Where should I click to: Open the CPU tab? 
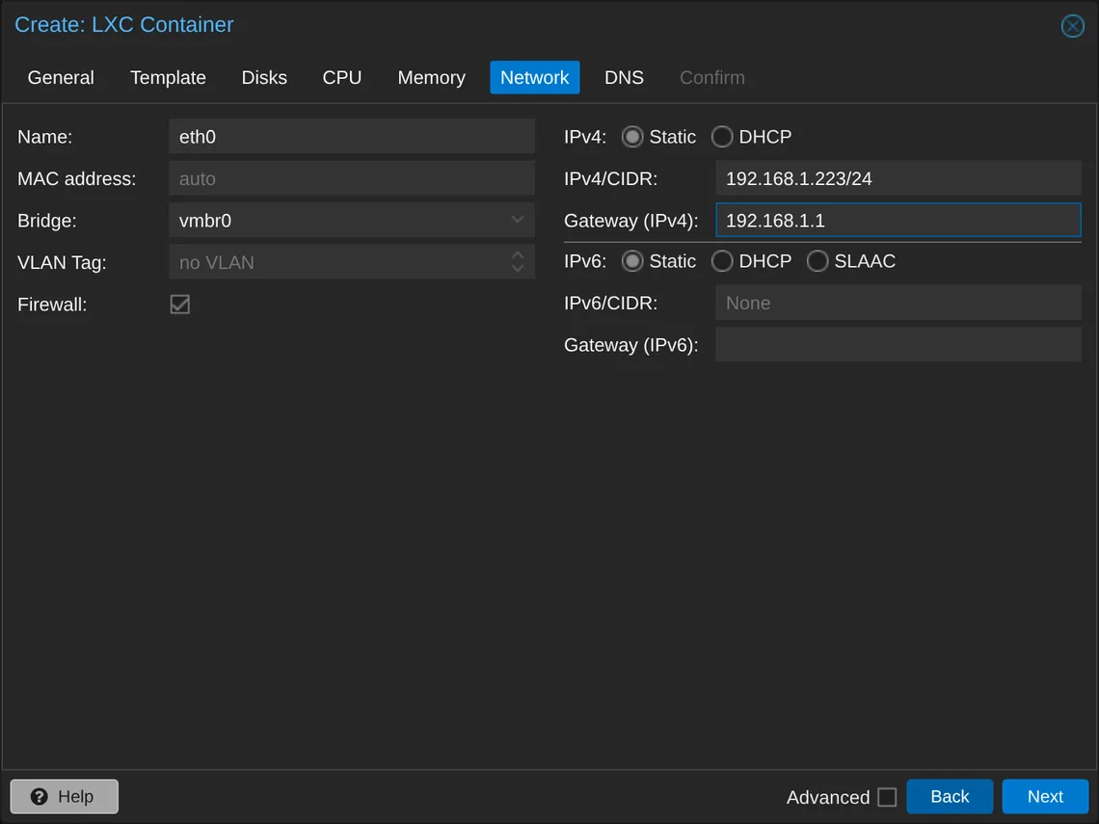click(x=342, y=77)
